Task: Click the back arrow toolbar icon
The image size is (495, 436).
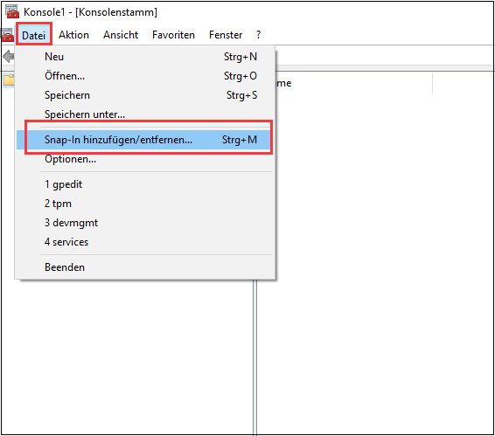Action: click(x=8, y=57)
